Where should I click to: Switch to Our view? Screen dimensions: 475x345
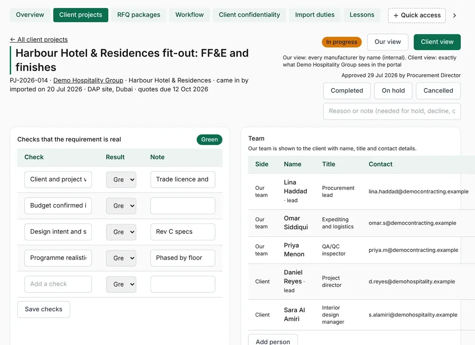point(388,42)
